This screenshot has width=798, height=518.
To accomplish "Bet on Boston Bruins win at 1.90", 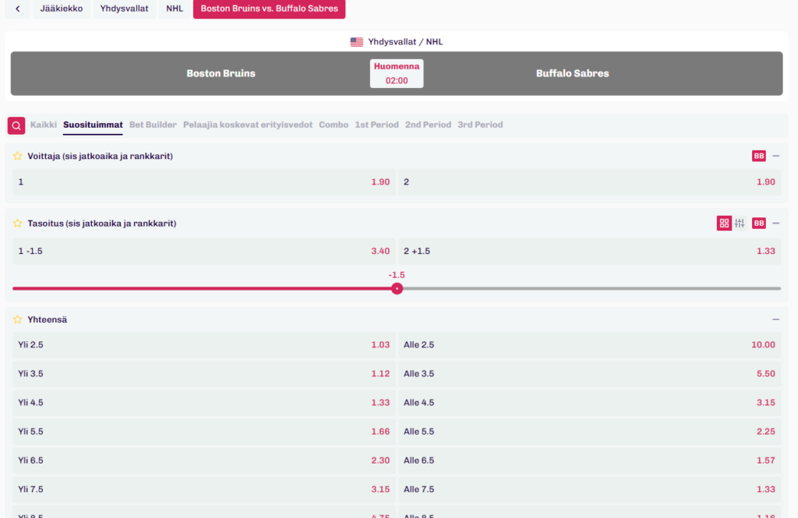I will (x=204, y=182).
